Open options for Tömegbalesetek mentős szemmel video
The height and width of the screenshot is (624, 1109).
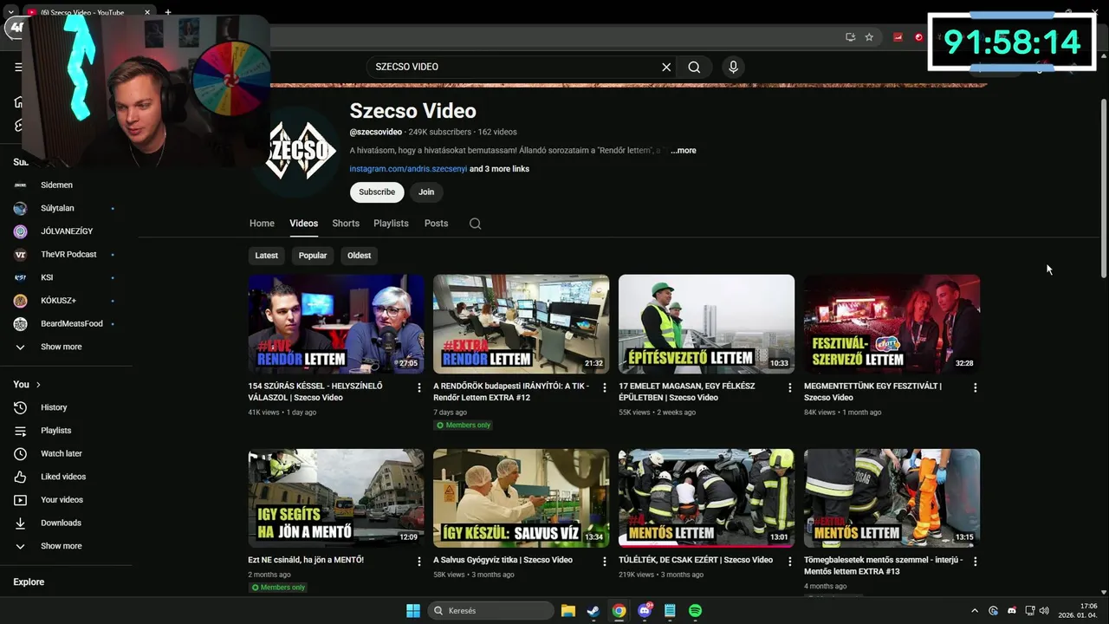tap(975, 562)
